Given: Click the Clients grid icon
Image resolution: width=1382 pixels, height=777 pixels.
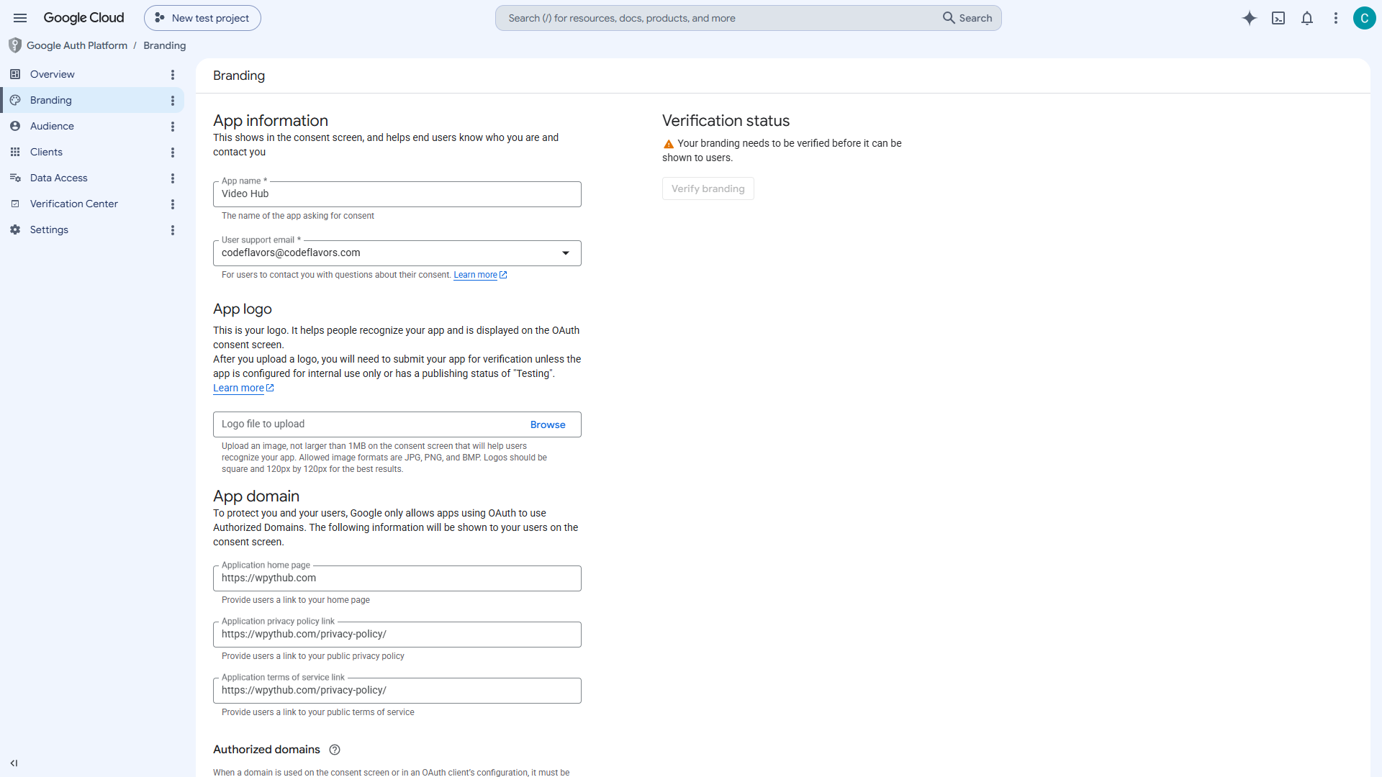Looking at the screenshot, I should (15, 152).
